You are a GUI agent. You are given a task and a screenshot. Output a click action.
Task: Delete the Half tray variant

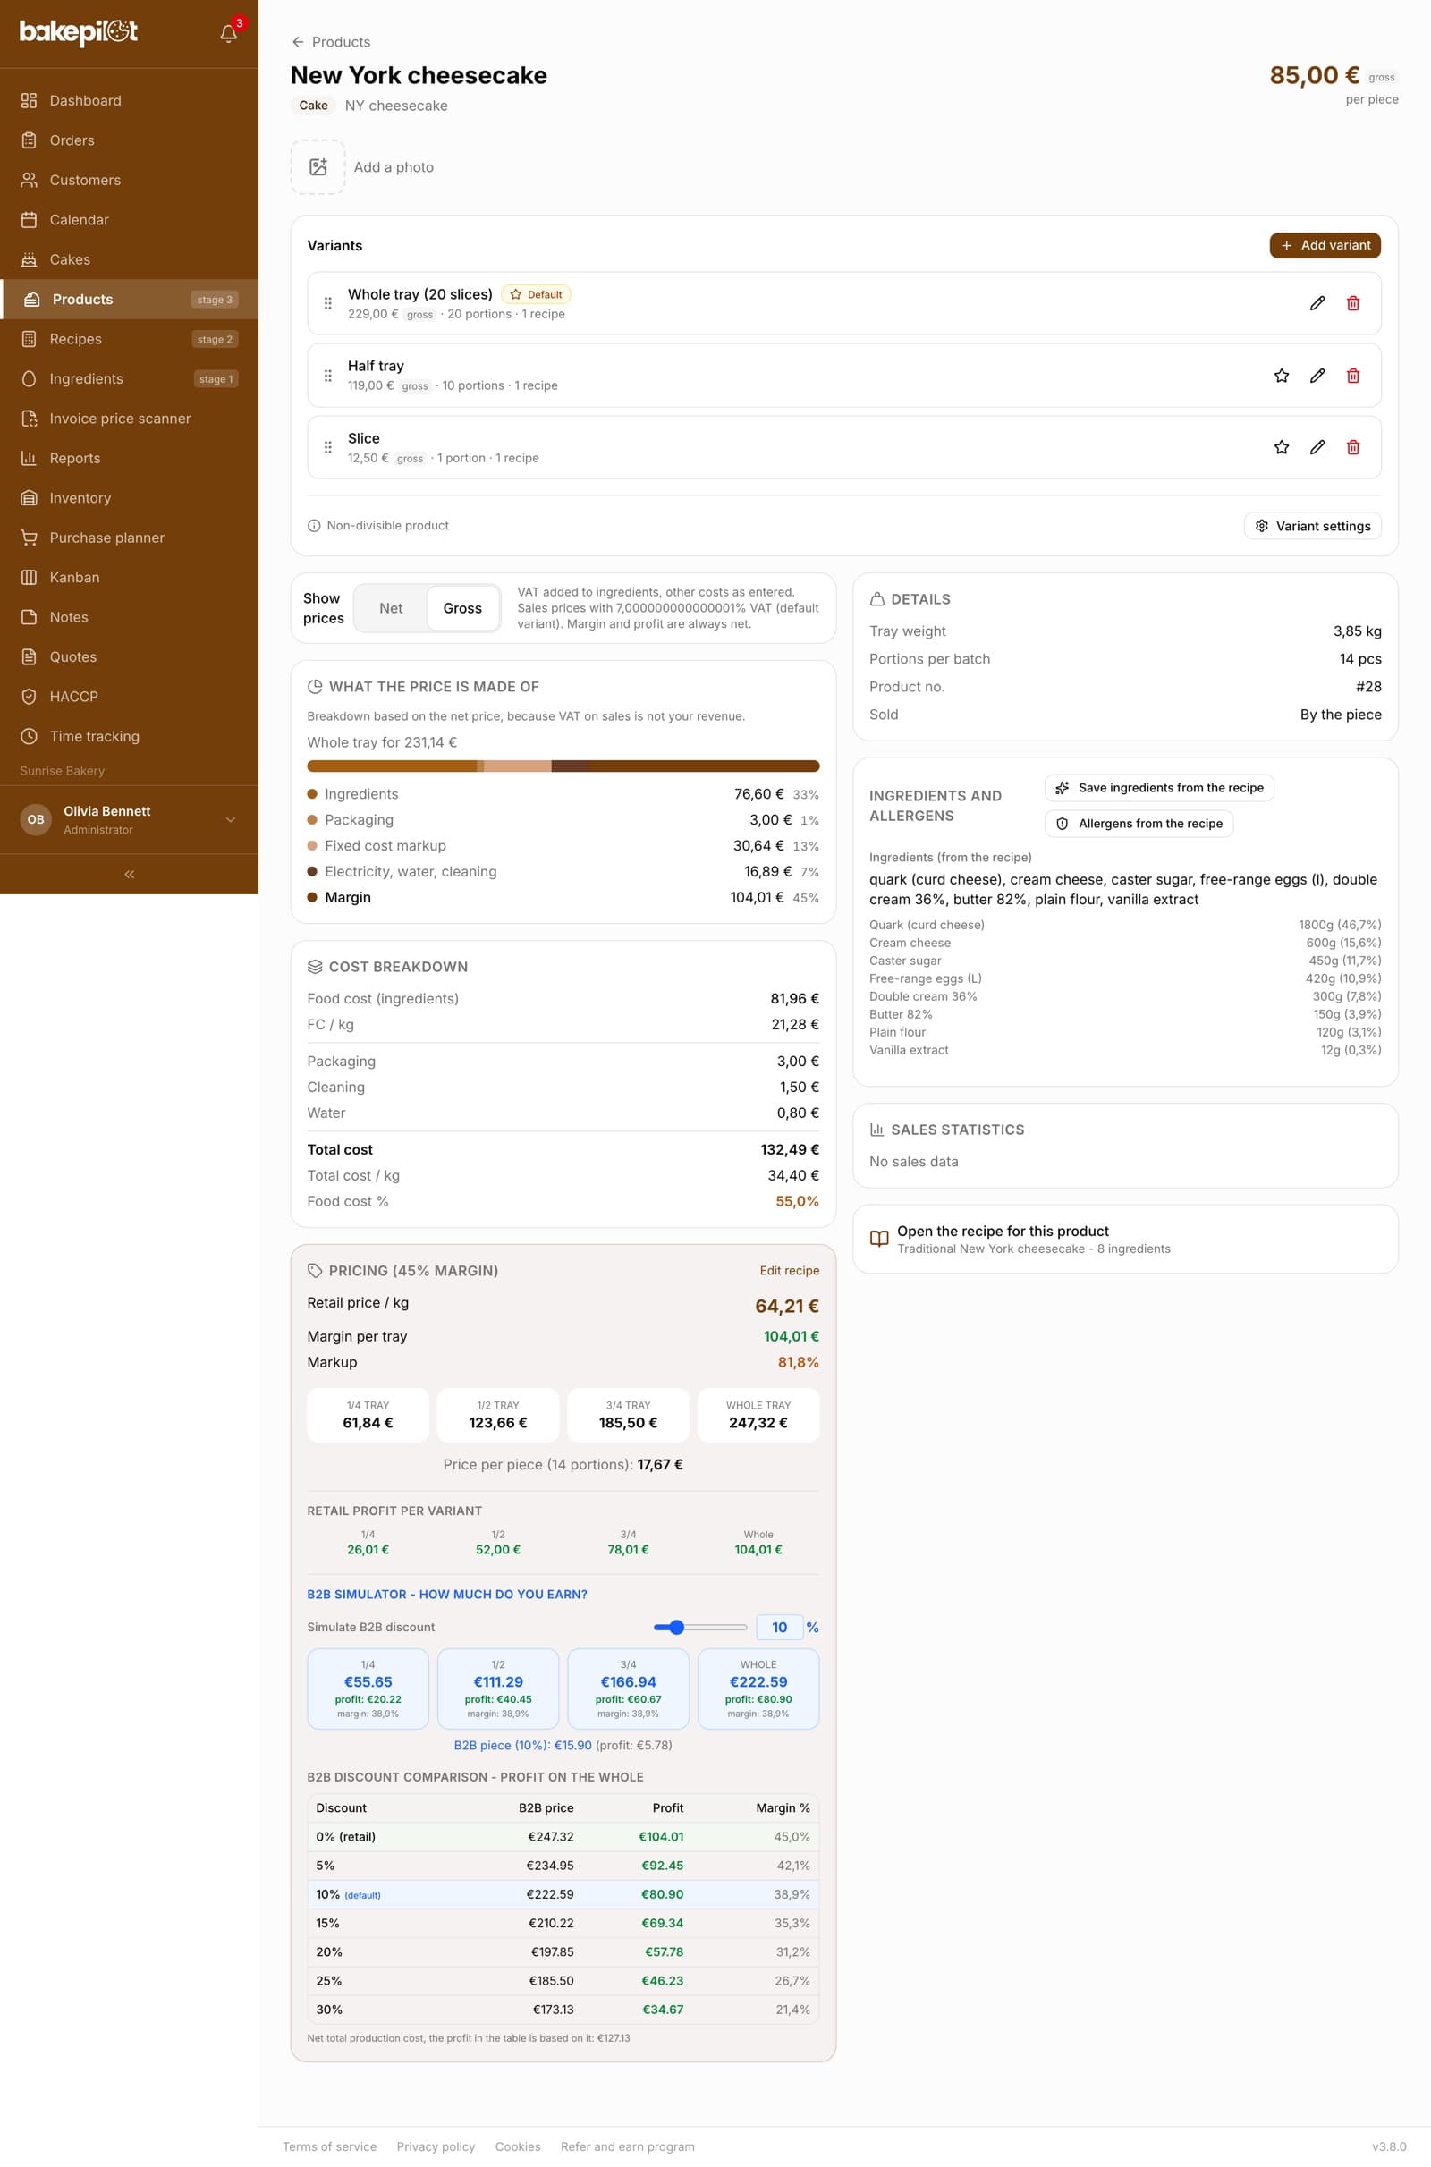tap(1352, 375)
